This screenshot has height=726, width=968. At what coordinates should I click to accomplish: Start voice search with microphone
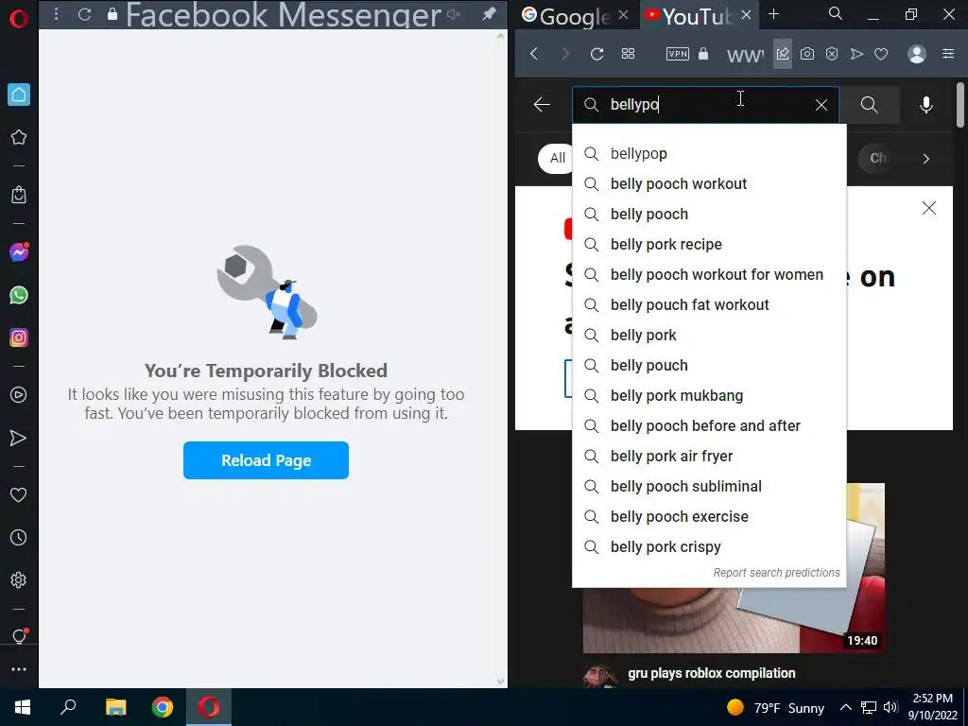926,104
